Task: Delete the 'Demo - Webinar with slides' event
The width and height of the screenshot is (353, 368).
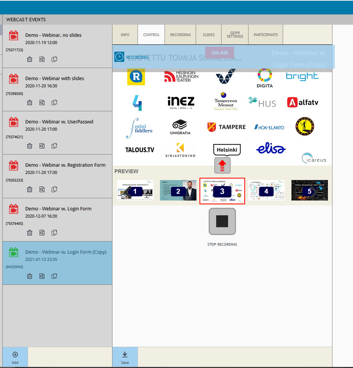Action: [30, 103]
